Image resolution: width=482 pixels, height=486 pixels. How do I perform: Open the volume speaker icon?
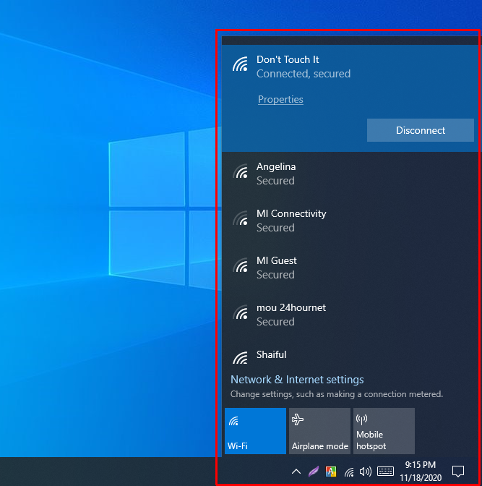(x=366, y=472)
